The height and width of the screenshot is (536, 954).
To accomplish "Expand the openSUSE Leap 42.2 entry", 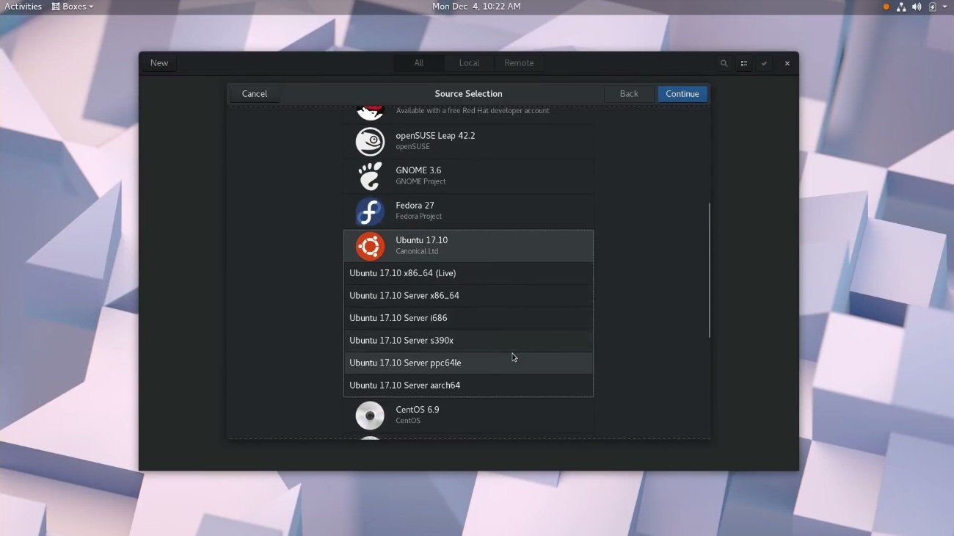I will (x=468, y=142).
